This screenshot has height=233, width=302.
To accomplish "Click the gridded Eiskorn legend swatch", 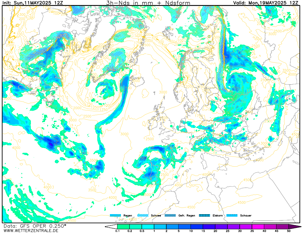I will click(x=205, y=215).
